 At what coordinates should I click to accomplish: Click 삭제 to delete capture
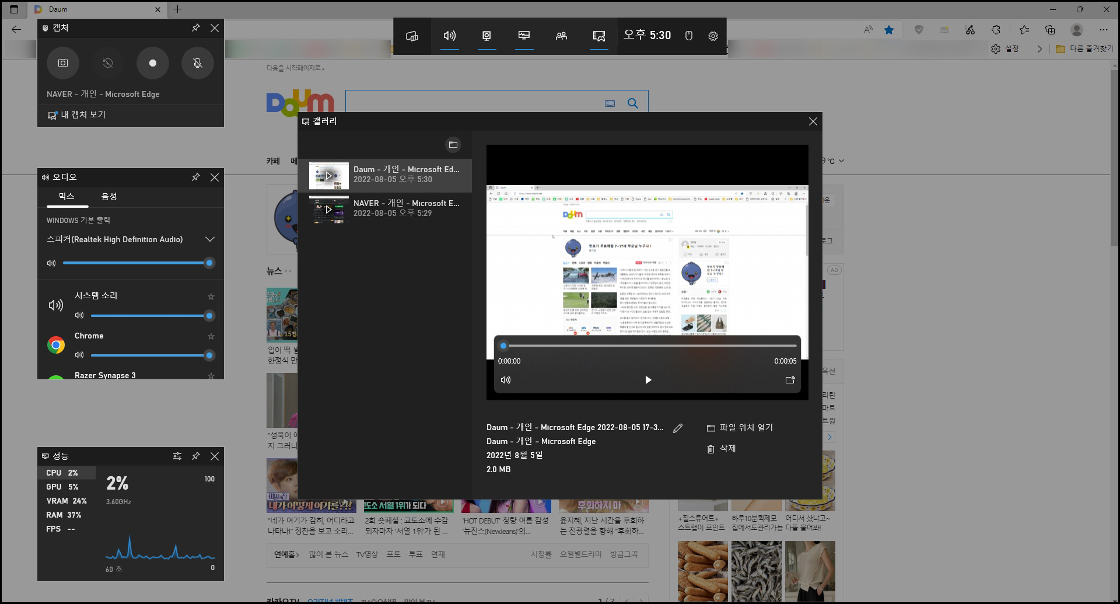pos(722,449)
